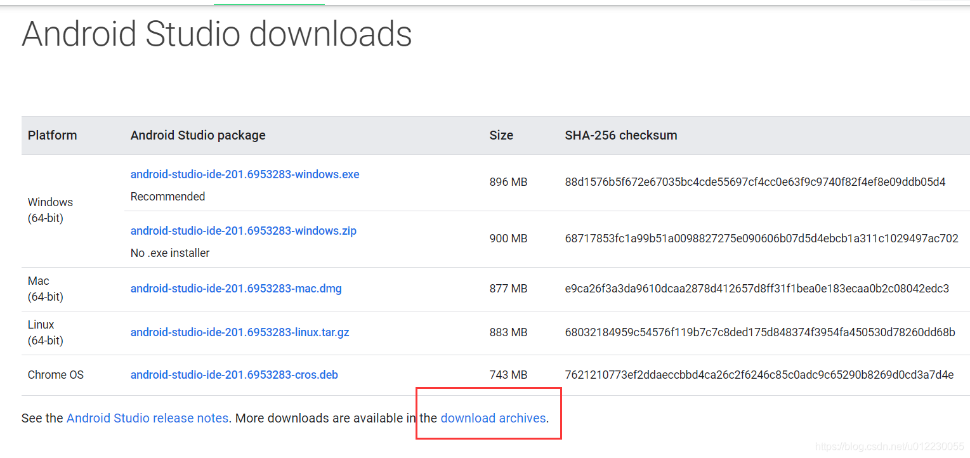Download android-studio-ide-201.6953283-linux.tar.gz package
This screenshot has width=970, height=458.
pyautogui.click(x=240, y=332)
